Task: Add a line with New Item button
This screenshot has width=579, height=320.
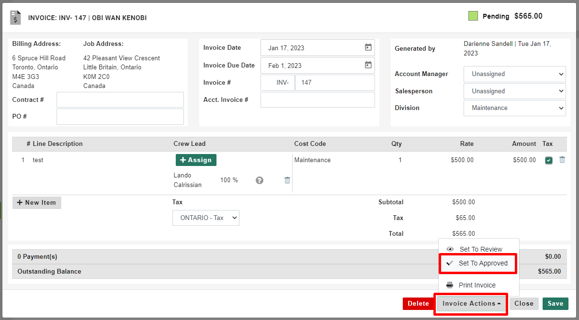Action: 37,203
